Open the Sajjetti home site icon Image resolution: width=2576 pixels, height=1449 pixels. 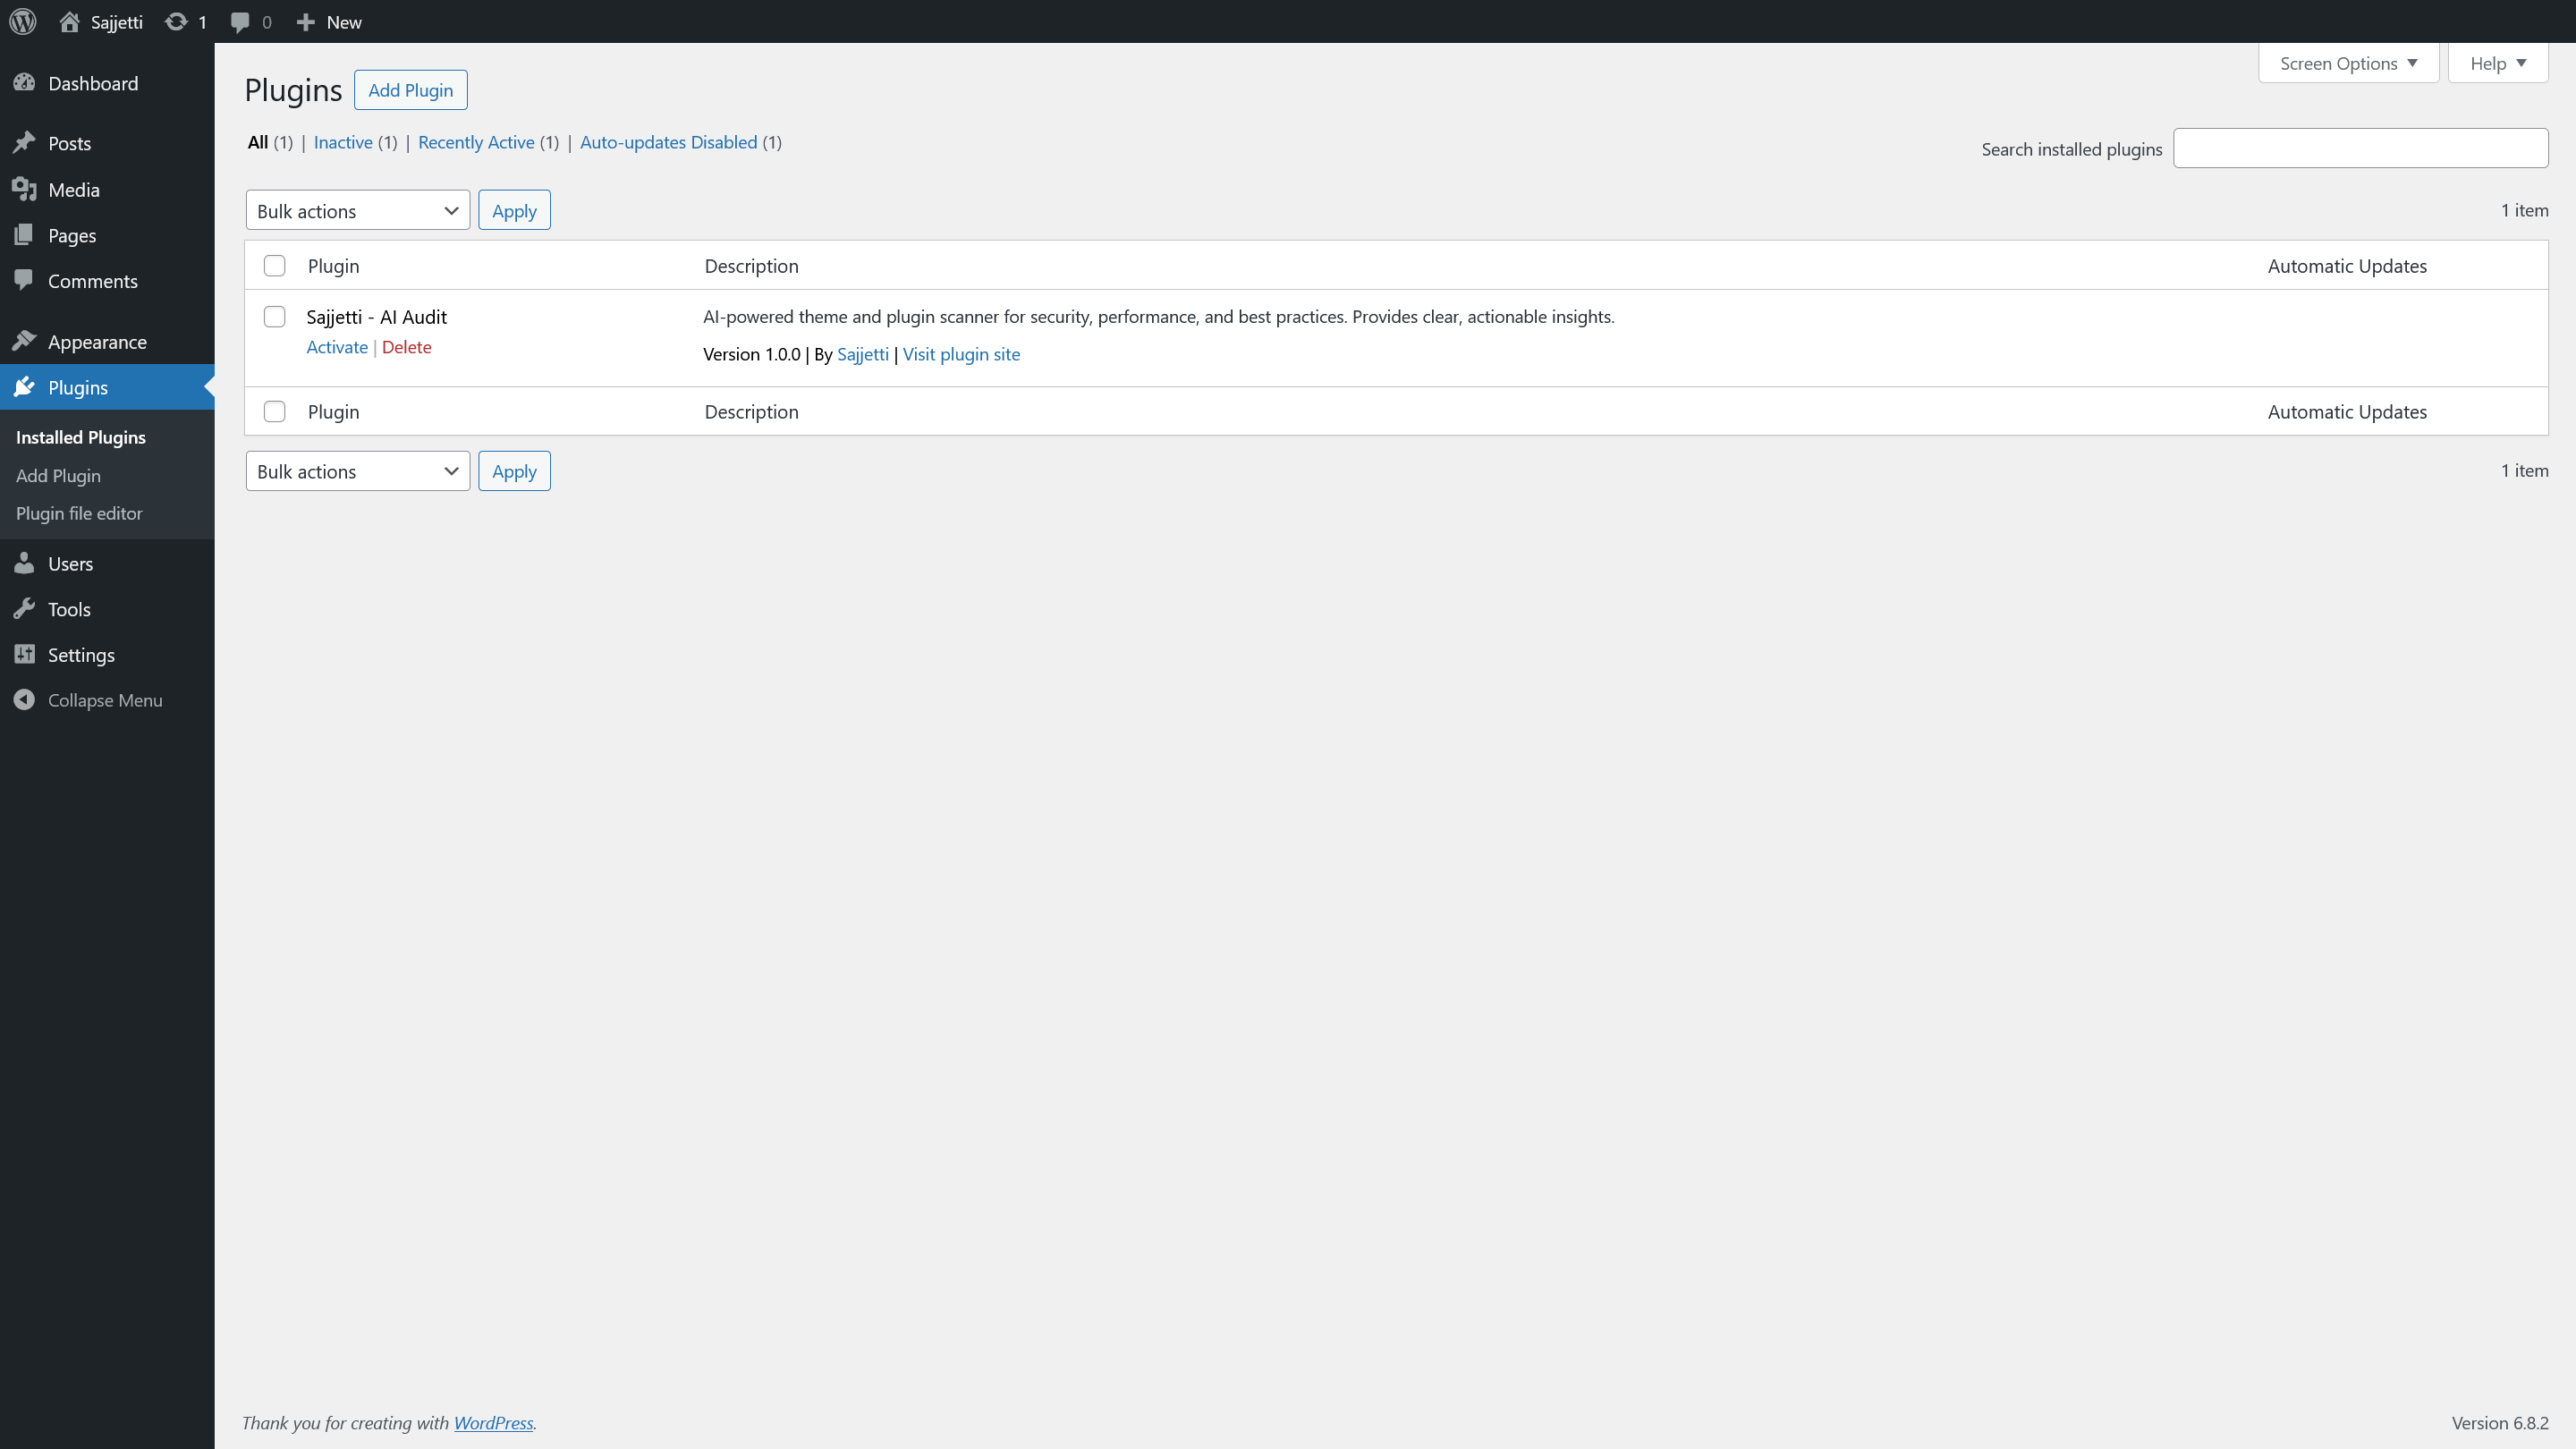[69, 22]
